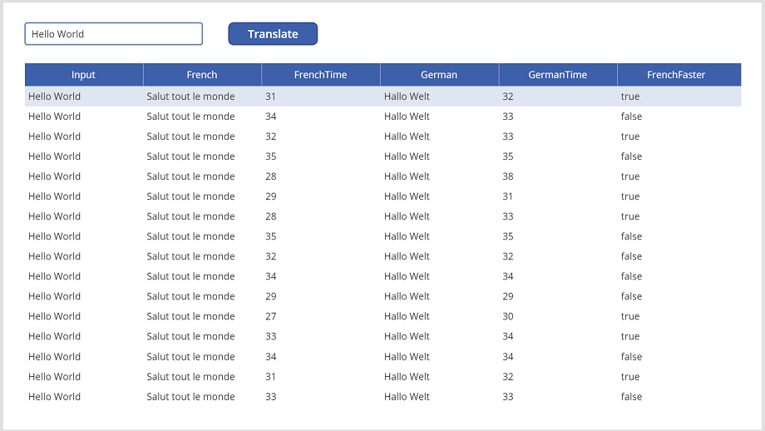This screenshot has height=431, width=765.
Task: Click FrenchTime value 31 in the first row
Action: coord(271,97)
